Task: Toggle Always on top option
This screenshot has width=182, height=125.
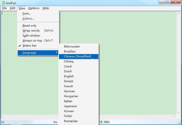Action: [38, 40]
